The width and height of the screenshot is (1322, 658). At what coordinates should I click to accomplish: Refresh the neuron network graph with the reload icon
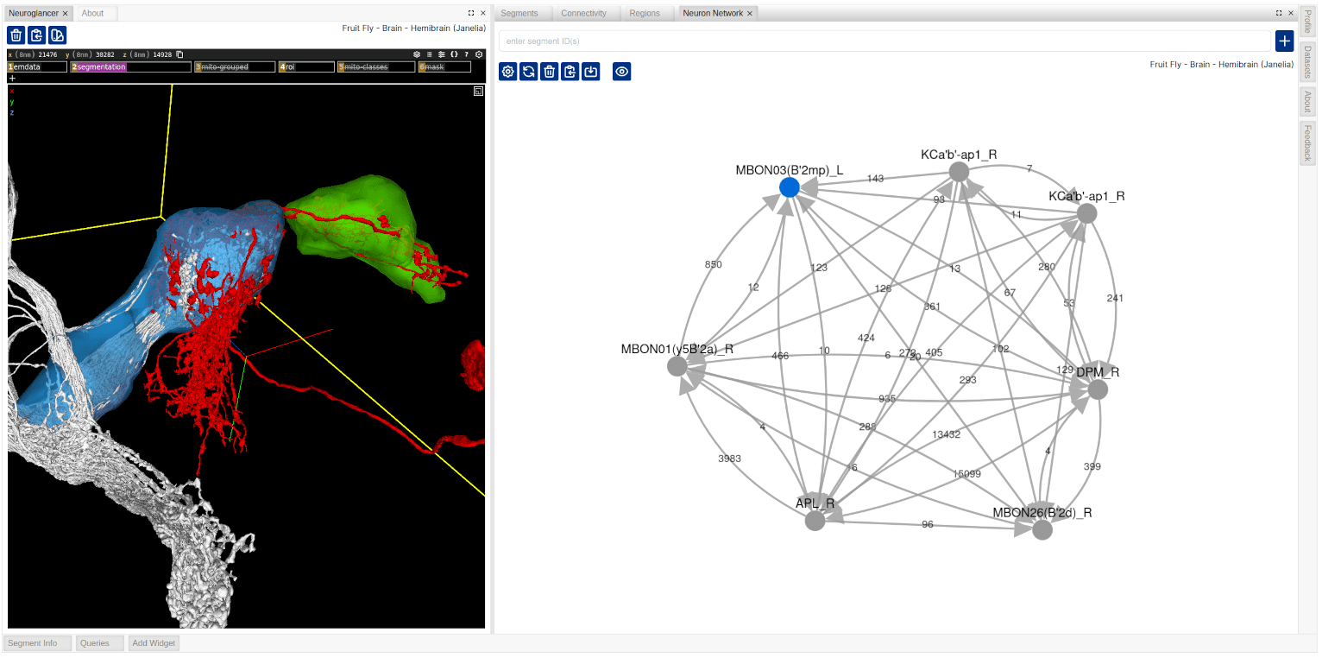click(x=529, y=71)
